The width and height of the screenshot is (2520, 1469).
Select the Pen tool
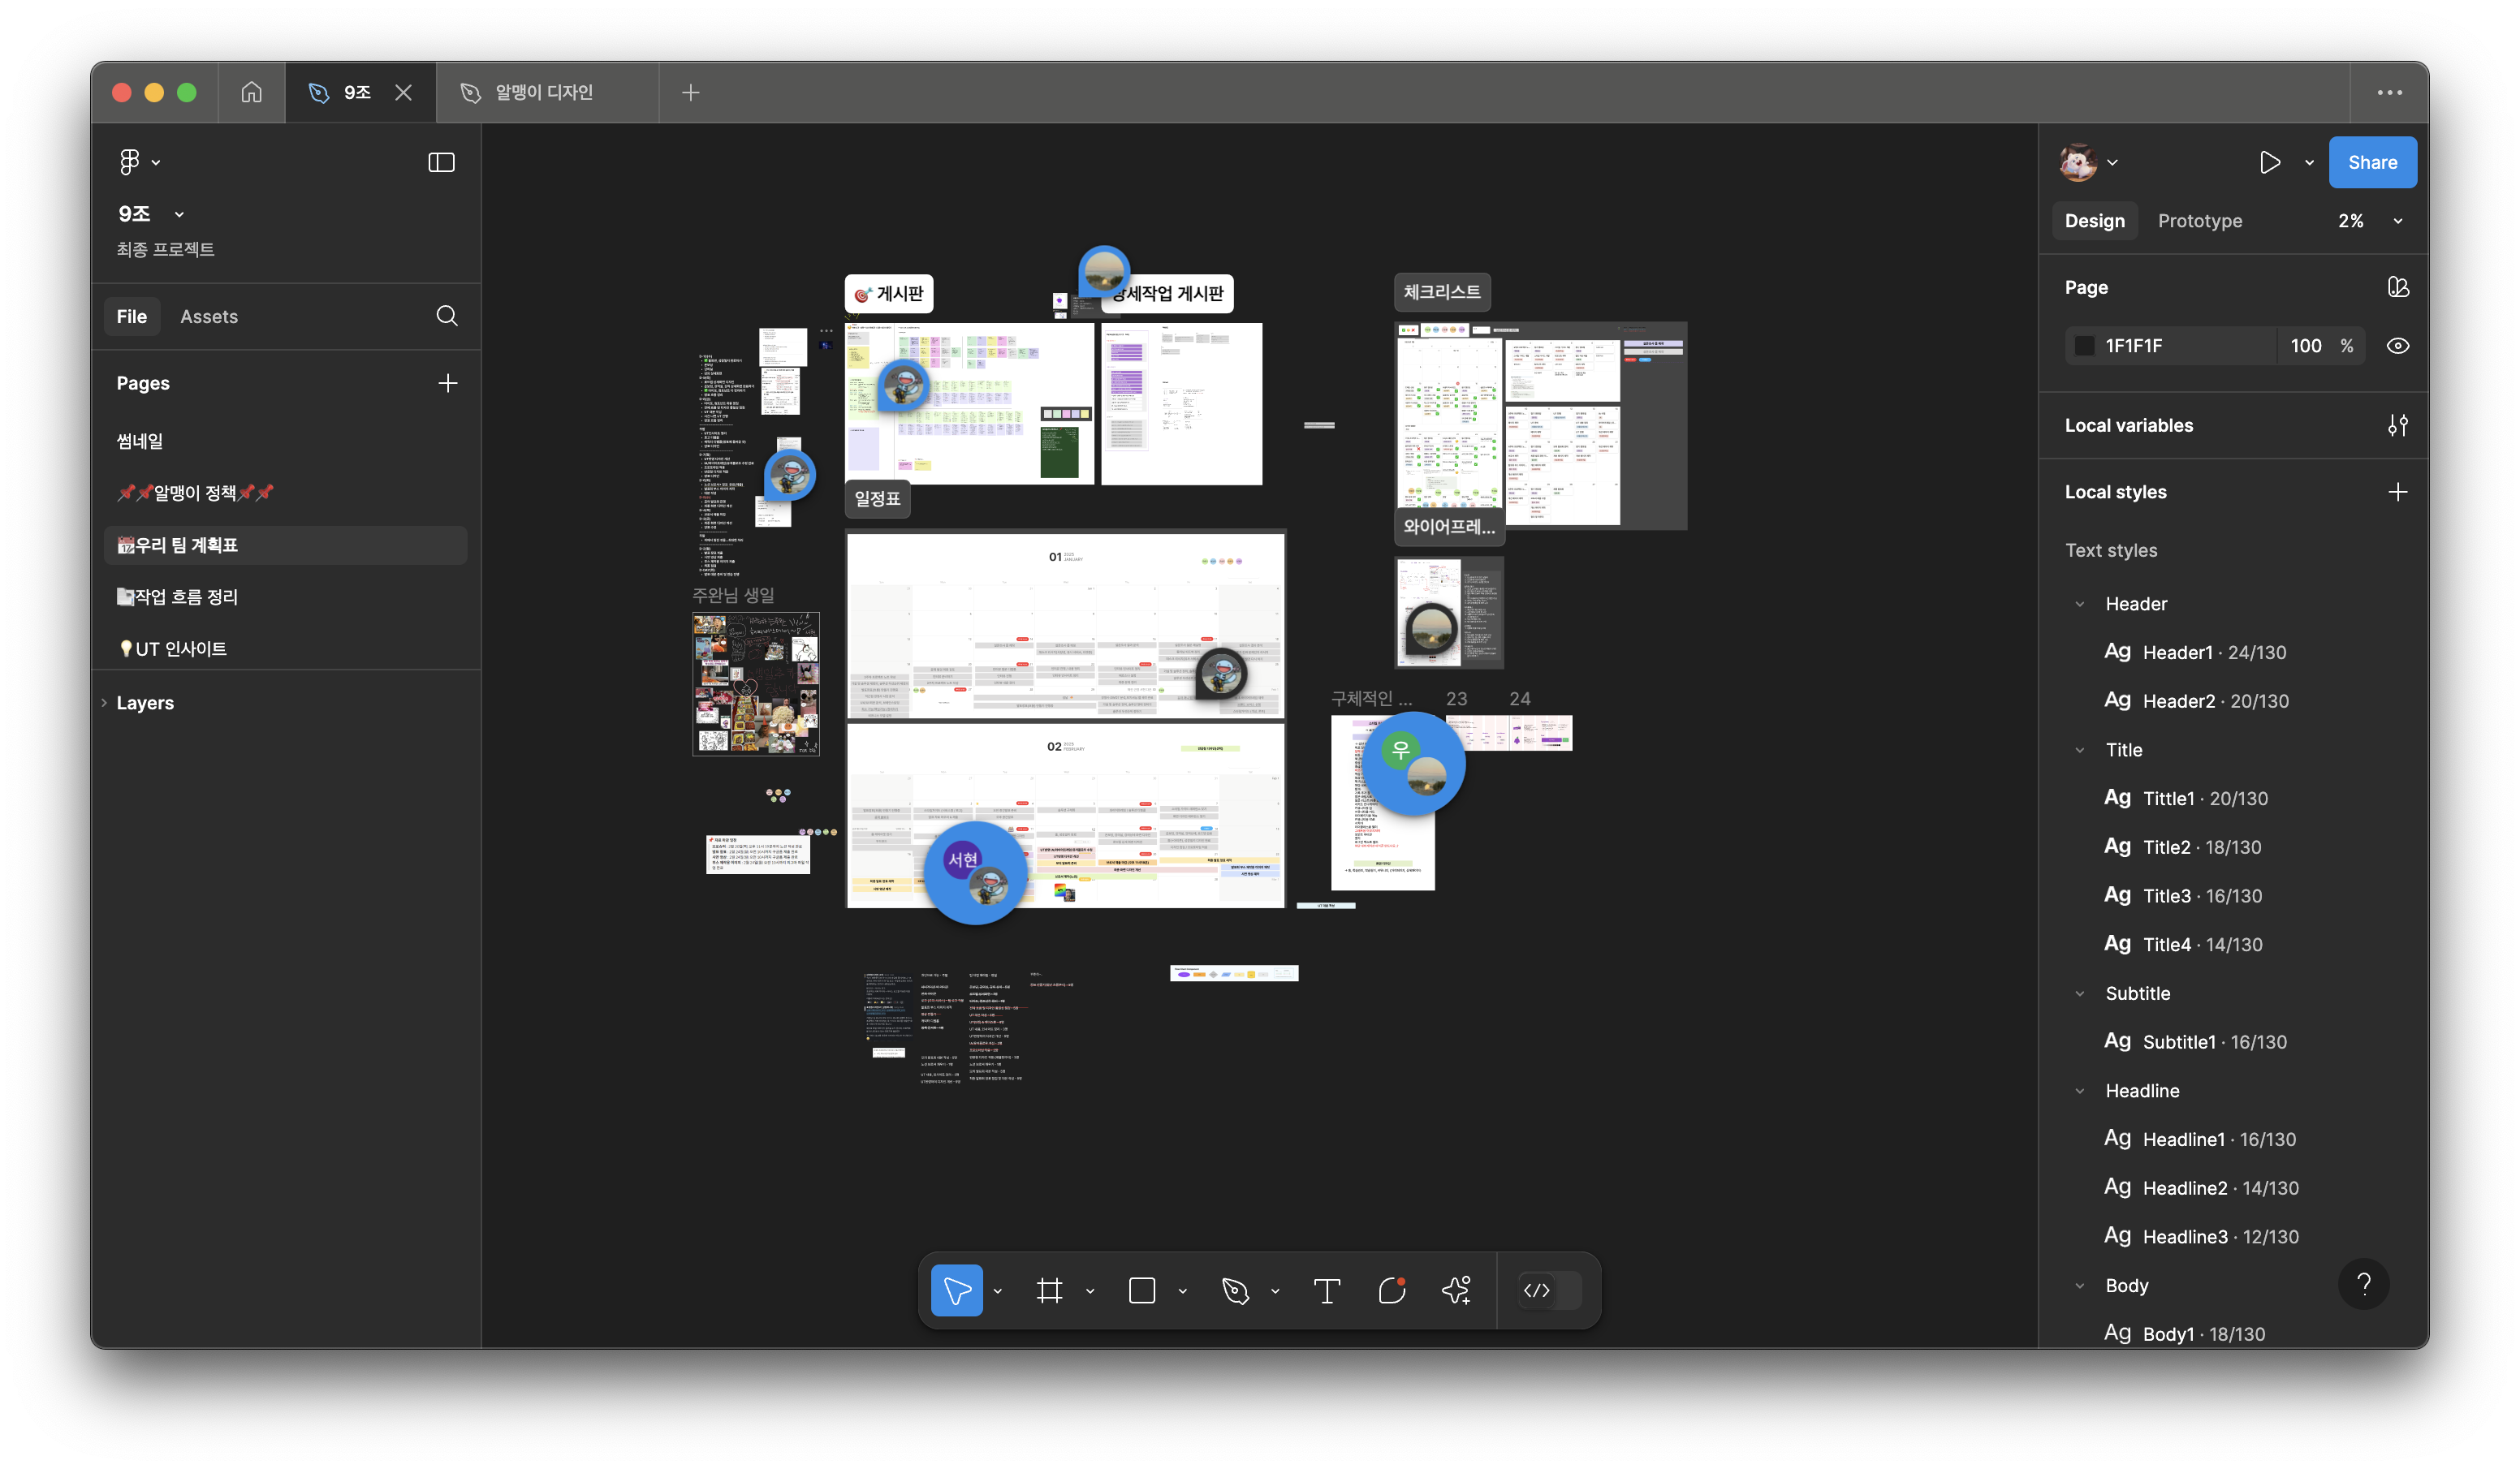tap(1235, 1290)
